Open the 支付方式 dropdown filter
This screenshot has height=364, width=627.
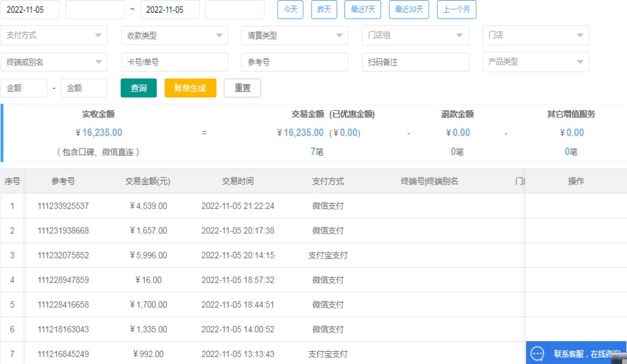[54, 35]
